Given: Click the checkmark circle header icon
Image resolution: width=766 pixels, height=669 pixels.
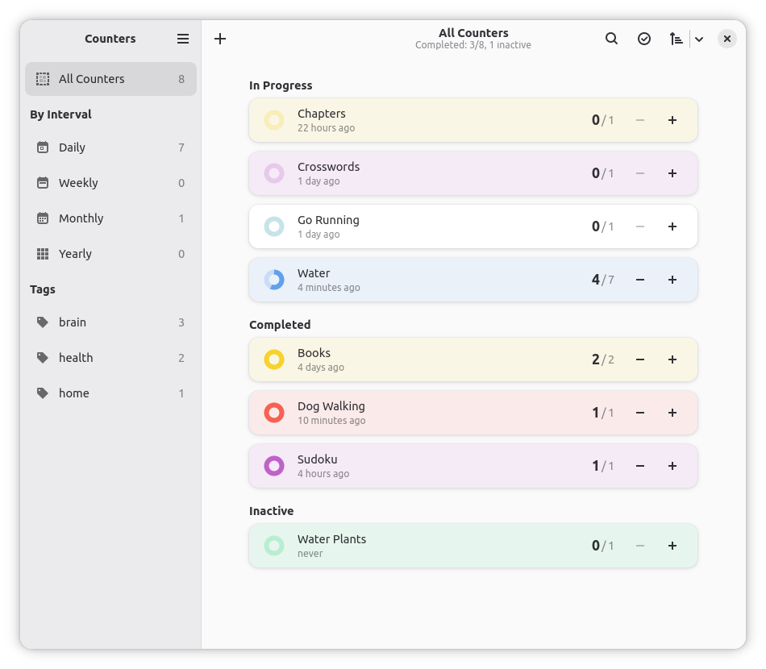Looking at the screenshot, I should [x=644, y=39].
